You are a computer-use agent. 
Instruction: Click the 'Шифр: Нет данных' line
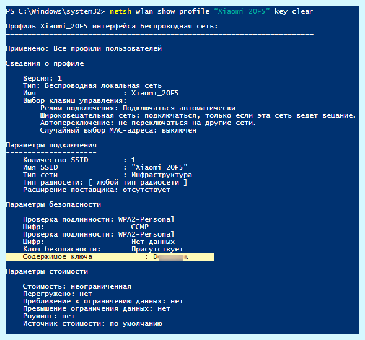(99, 242)
